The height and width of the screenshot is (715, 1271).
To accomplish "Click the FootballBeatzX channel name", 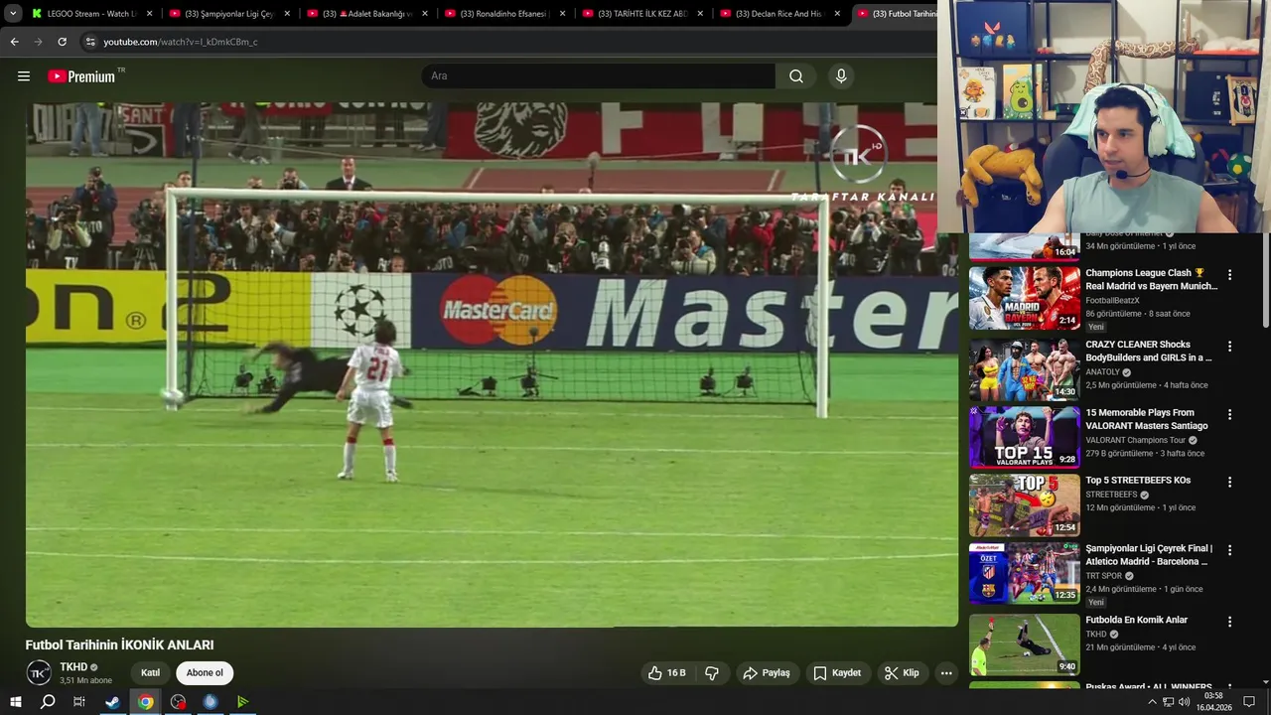I will click(x=1112, y=300).
